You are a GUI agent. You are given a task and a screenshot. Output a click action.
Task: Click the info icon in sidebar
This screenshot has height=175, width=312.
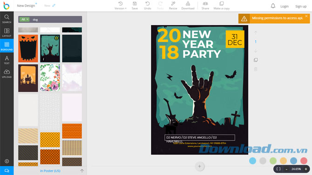pyautogui.click(x=7, y=161)
